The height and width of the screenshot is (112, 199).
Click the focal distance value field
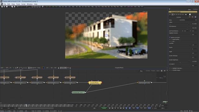[x=194, y=28]
